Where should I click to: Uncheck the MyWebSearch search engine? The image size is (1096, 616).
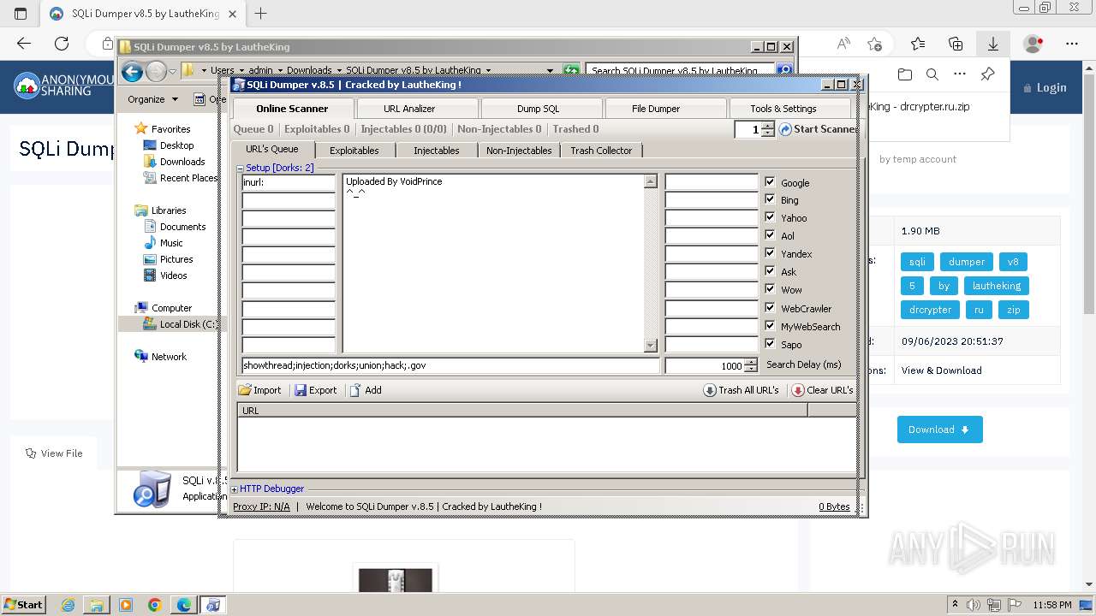[x=770, y=326]
